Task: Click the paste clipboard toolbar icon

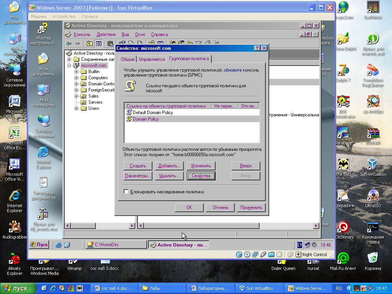Action: pyautogui.click(x=110, y=44)
